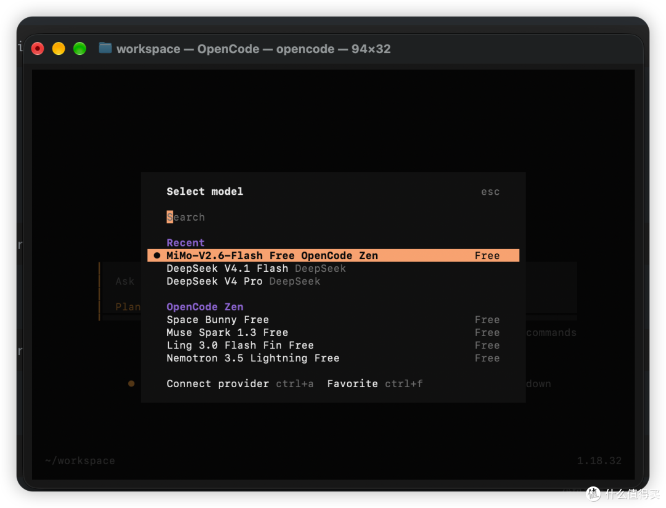
Task: Click the window title text in title bar
Action: pyautogui.click(x=253, y=49)
